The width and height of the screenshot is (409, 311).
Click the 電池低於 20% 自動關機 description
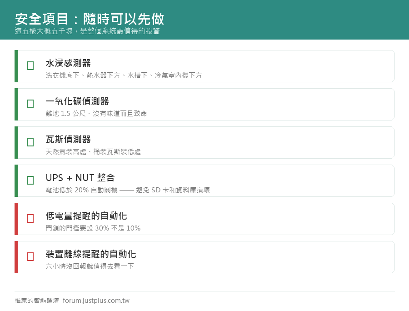click(128, 190)
